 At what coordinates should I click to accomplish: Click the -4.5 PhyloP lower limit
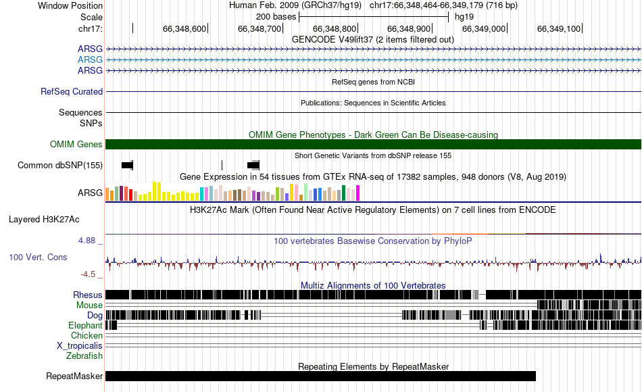click(x=88, y=274)
